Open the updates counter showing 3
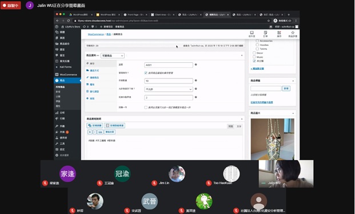 coord(86,26)
